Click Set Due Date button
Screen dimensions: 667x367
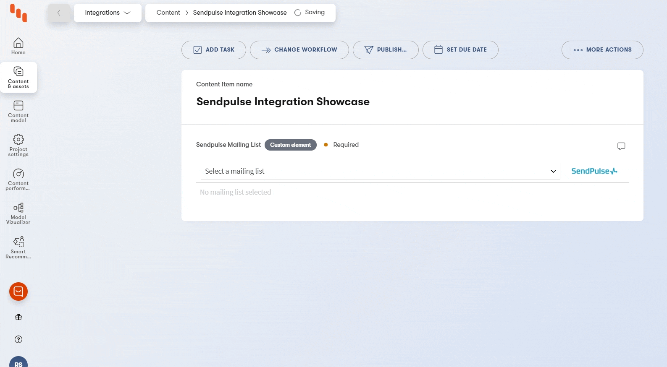pos(460,50)
